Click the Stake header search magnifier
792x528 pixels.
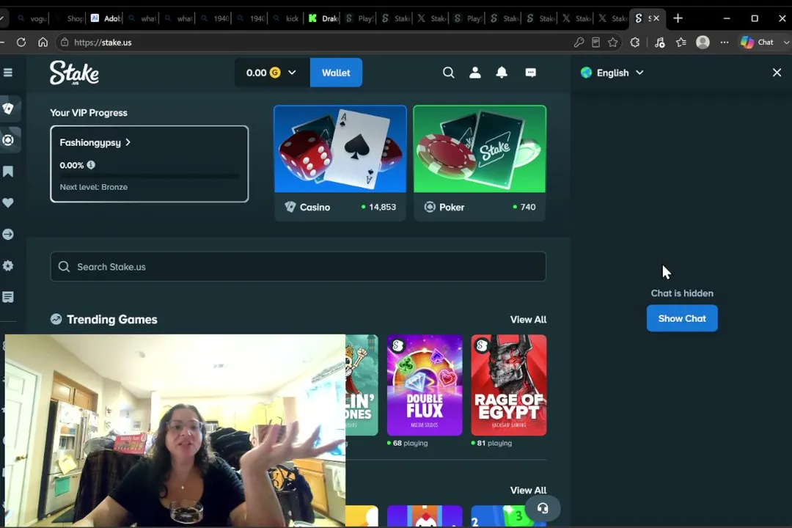point(449,73)
